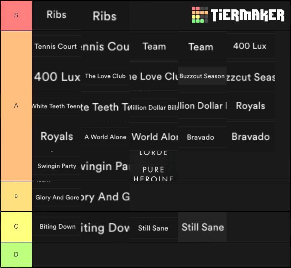
Task: Click the first Ribs tile in S tier
Action: [x=57, y=15]
